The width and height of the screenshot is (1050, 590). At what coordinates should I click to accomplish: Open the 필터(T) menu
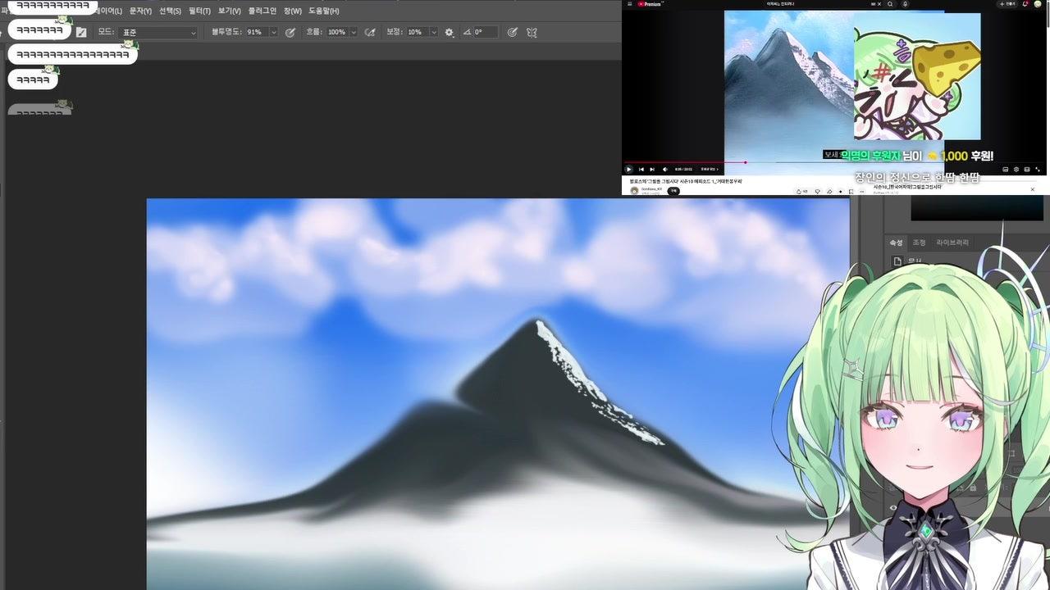199,11
